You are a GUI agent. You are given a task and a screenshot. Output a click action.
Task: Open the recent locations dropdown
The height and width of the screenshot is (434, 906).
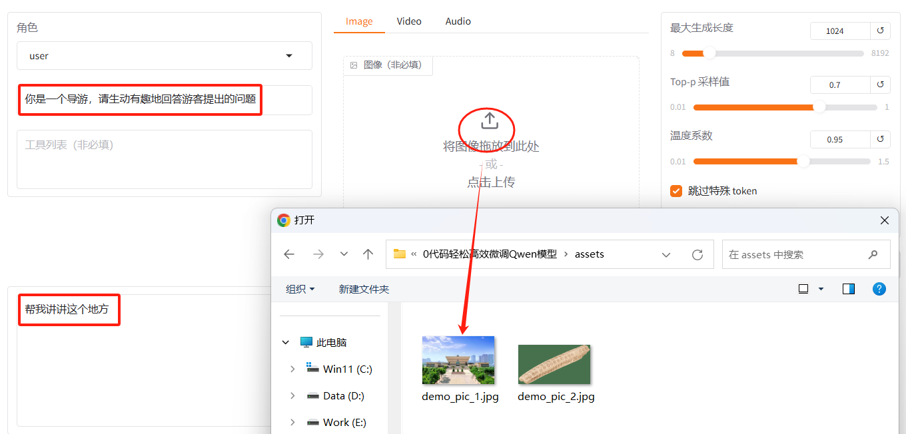[x=344, y=254]
